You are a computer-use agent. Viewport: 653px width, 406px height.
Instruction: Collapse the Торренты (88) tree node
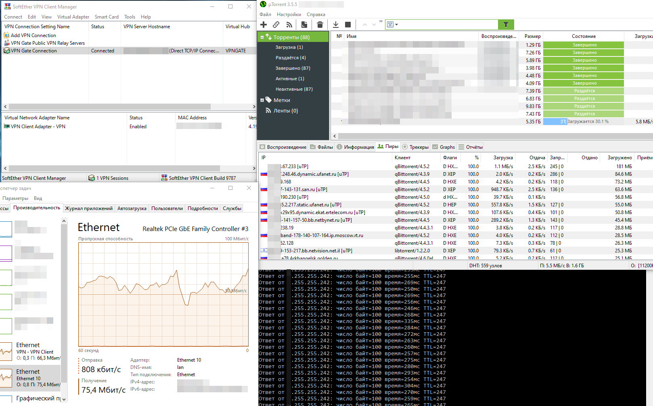[x=262, y=37]
